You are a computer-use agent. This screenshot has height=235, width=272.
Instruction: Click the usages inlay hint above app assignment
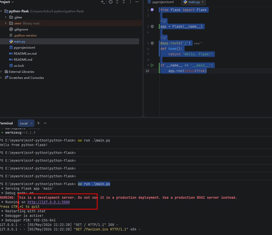[163, 21]
